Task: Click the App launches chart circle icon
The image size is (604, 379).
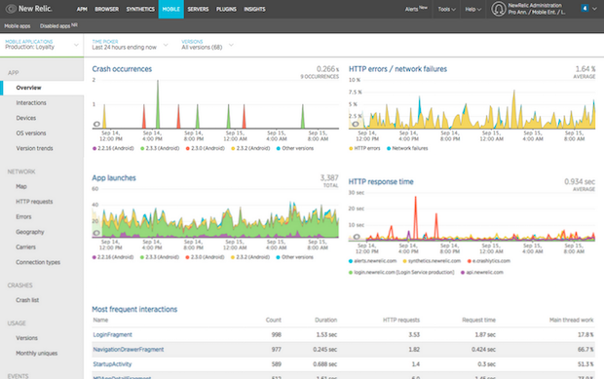Action: point(96,233)
